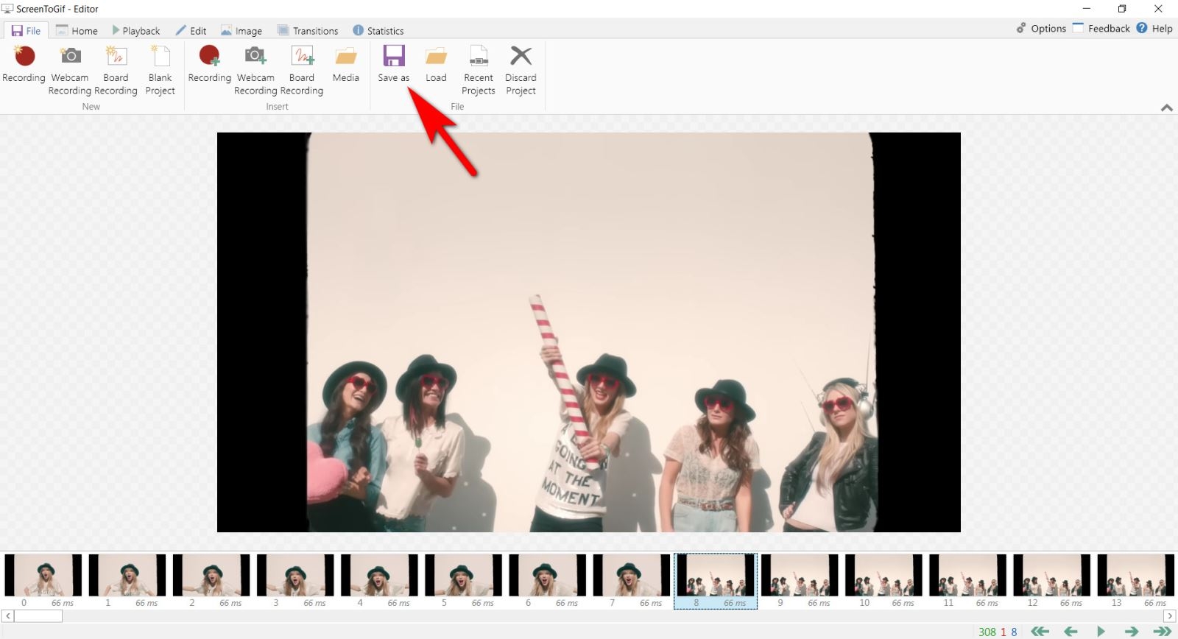Click the Save as floppy icon
This screenshot has width=1178, height=639.
pyautogui.click(x=394, y=57)
